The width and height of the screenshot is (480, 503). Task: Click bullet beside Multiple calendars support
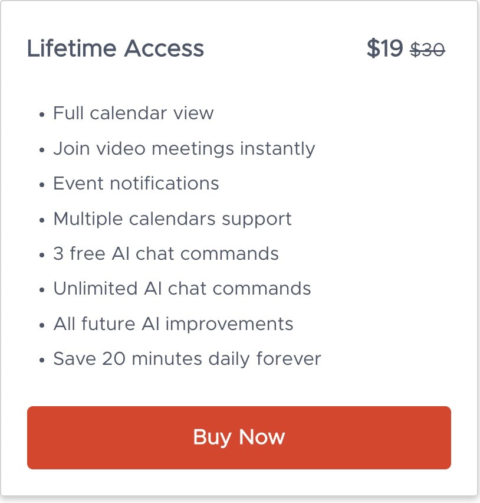click(42, 220)
